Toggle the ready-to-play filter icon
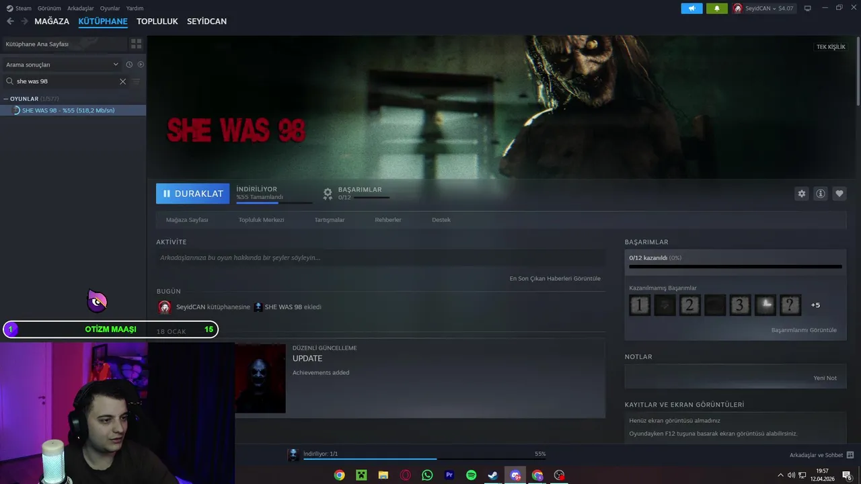The width and height of the screenshot is (861, 484). click(141, 65)
